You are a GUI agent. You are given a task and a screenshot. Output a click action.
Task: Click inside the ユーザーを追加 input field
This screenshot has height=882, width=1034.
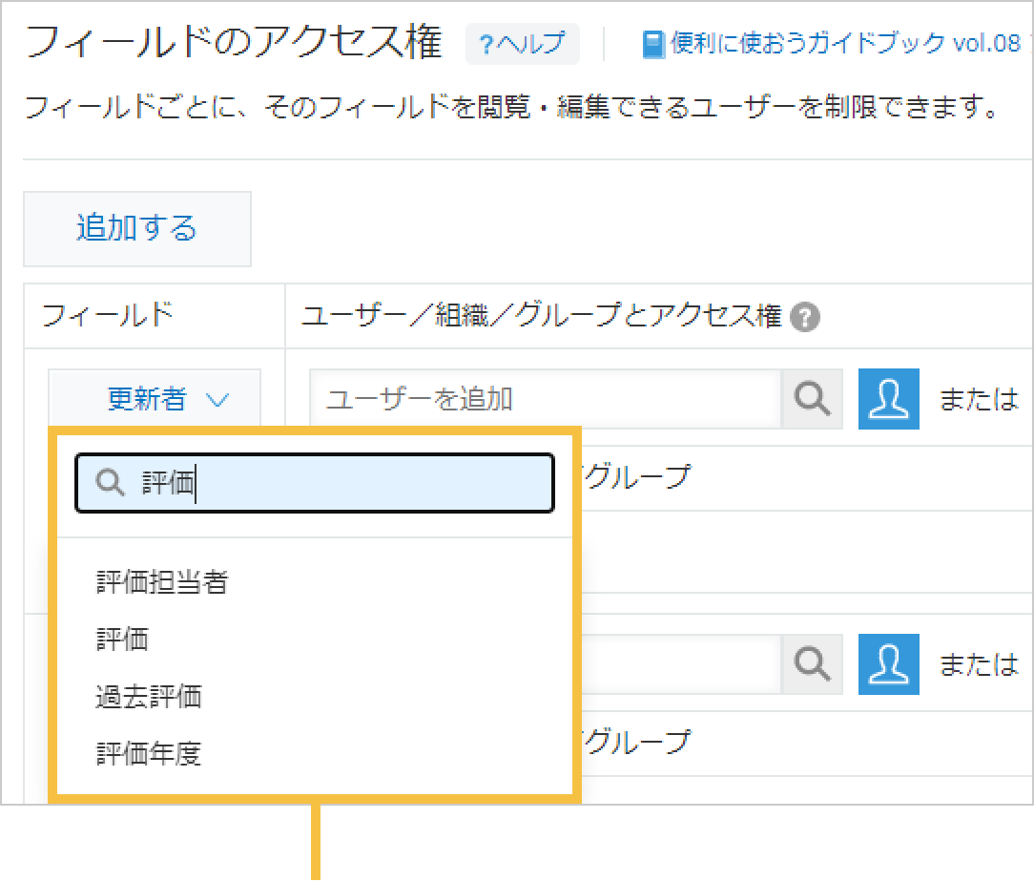coord(544,399)
